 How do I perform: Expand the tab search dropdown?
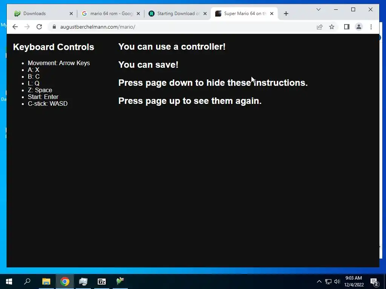click(x=318, y=9)
